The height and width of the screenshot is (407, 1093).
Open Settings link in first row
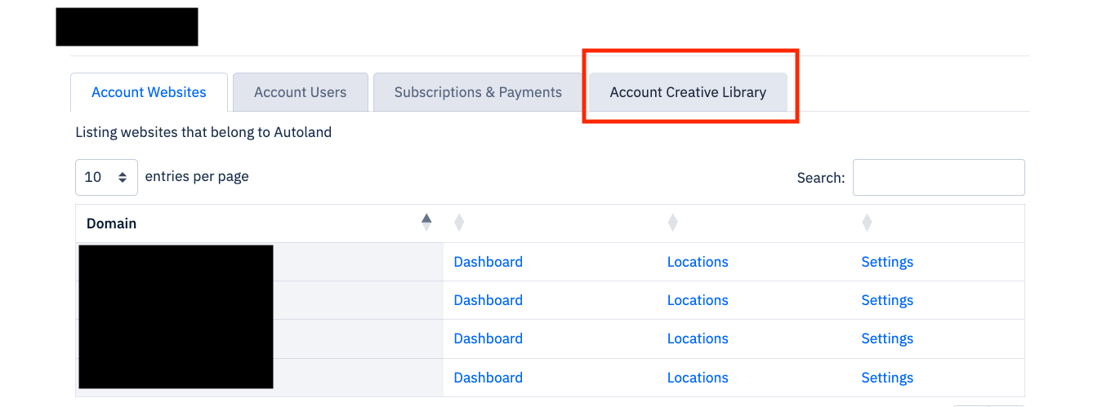[x=886, y=262]
